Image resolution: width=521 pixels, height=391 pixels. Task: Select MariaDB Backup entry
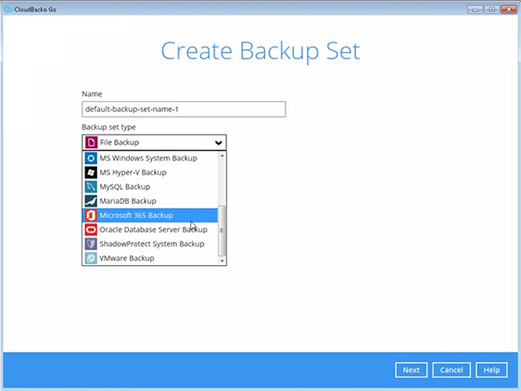[150, 201]
